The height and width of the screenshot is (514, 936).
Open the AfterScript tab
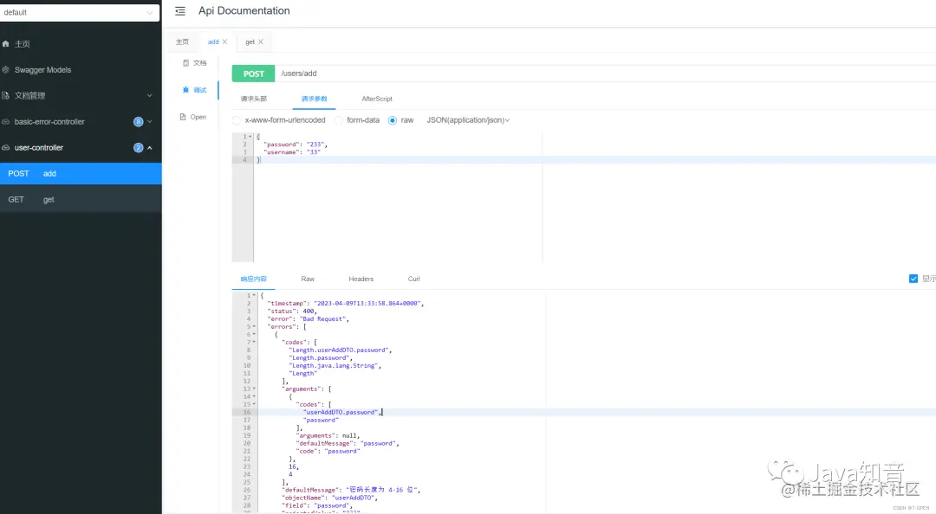[377, 99]
